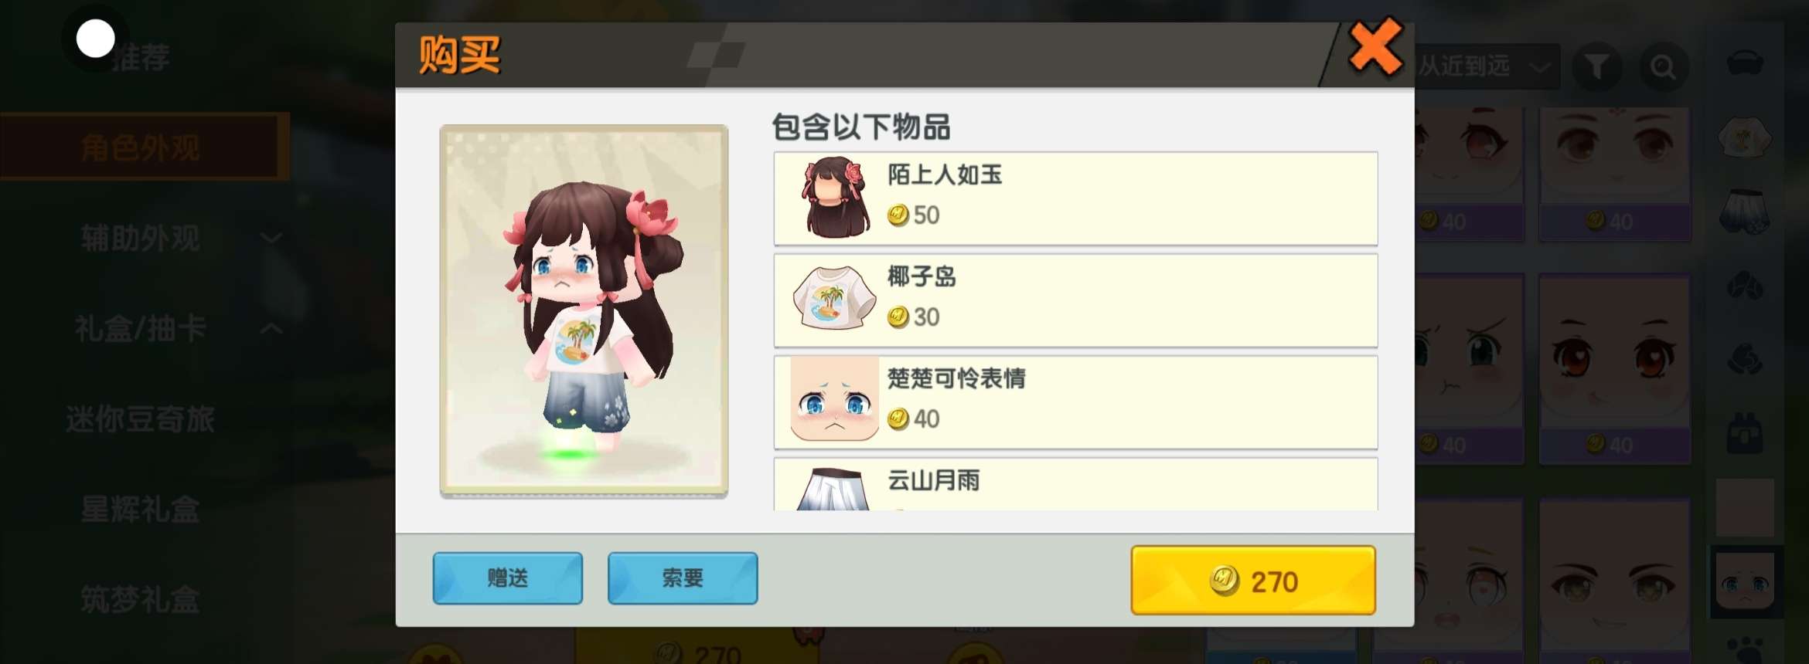Open the 迷你豆奇旅 menu item
Screen dimensions: 1809x664
click(x=141, y=419)
